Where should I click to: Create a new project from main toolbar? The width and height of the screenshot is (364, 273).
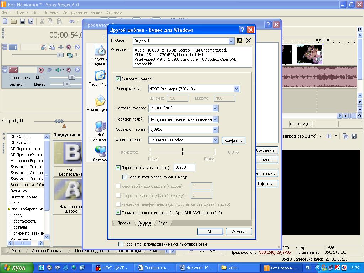coord(5,22)
